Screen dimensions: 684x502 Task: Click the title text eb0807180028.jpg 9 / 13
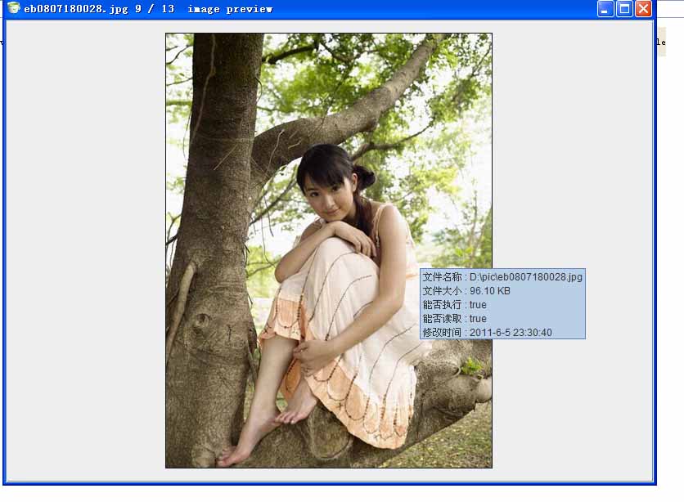click(x=99, y=9)
